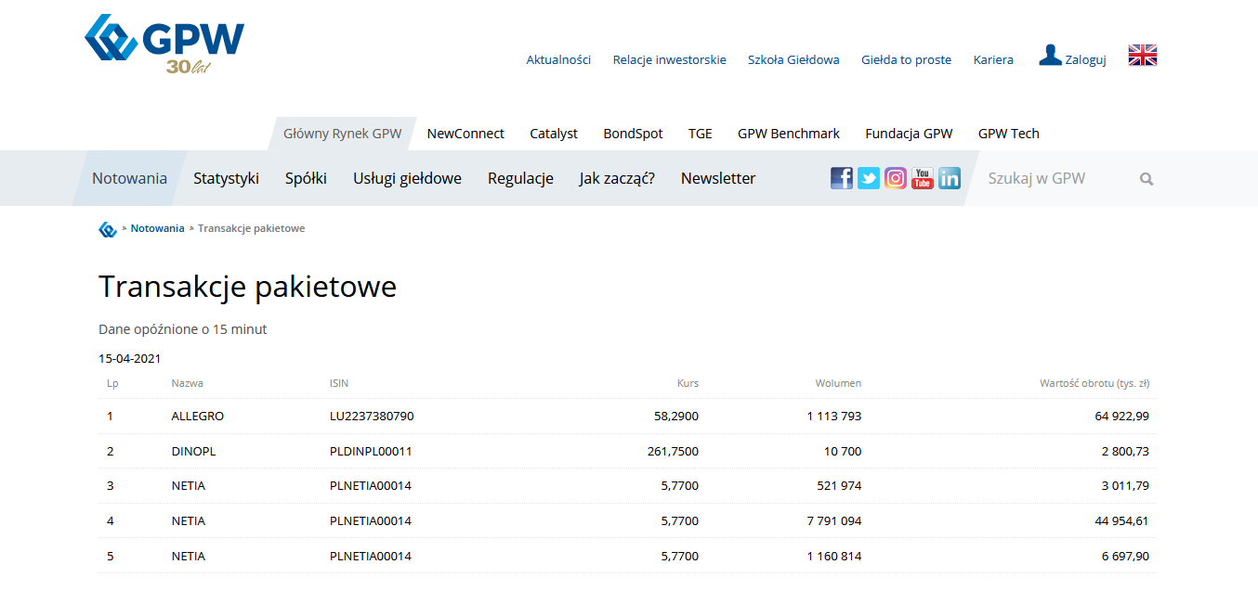This screenshot has width=1258, height=603.
Task: Click the Kurs value 261,7500
Action: [x=673, y=452]
